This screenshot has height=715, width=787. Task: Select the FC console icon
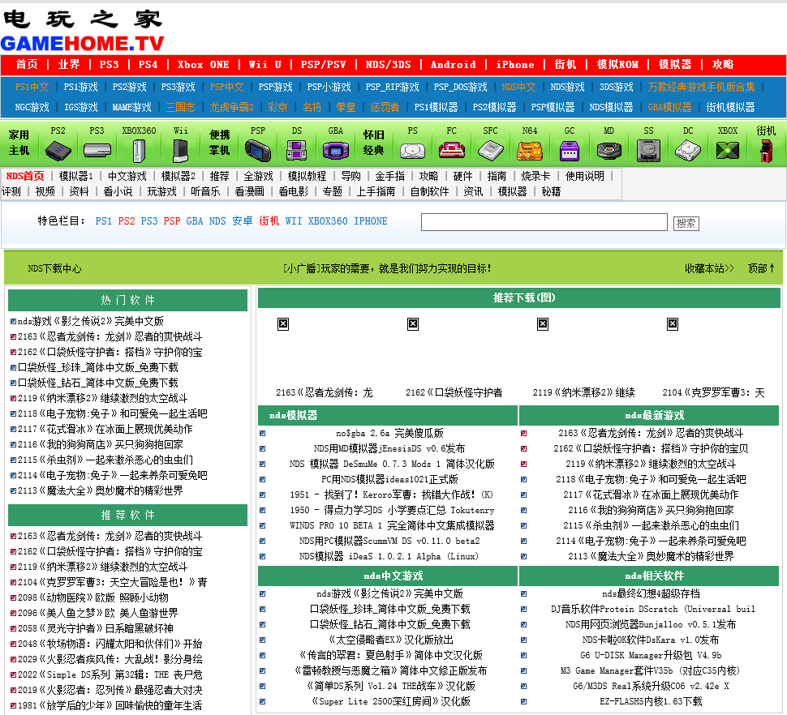451,151
